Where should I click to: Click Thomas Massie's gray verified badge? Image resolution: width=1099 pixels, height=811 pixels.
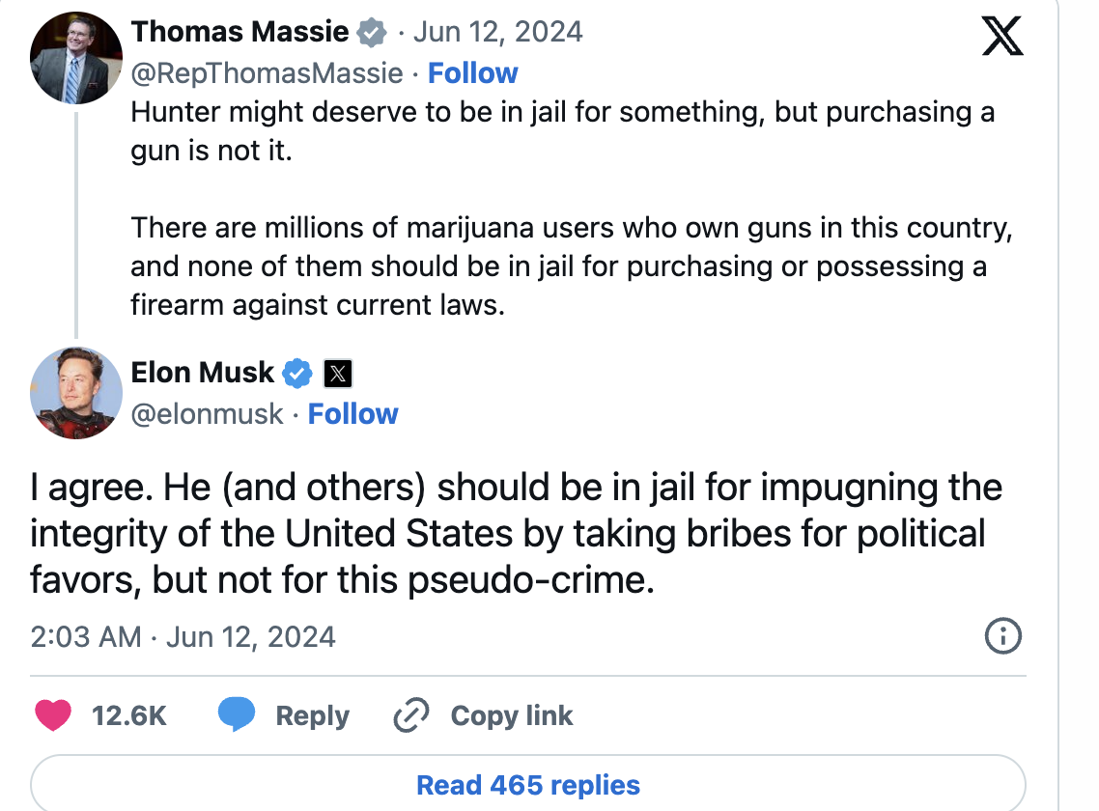[371, 33]
